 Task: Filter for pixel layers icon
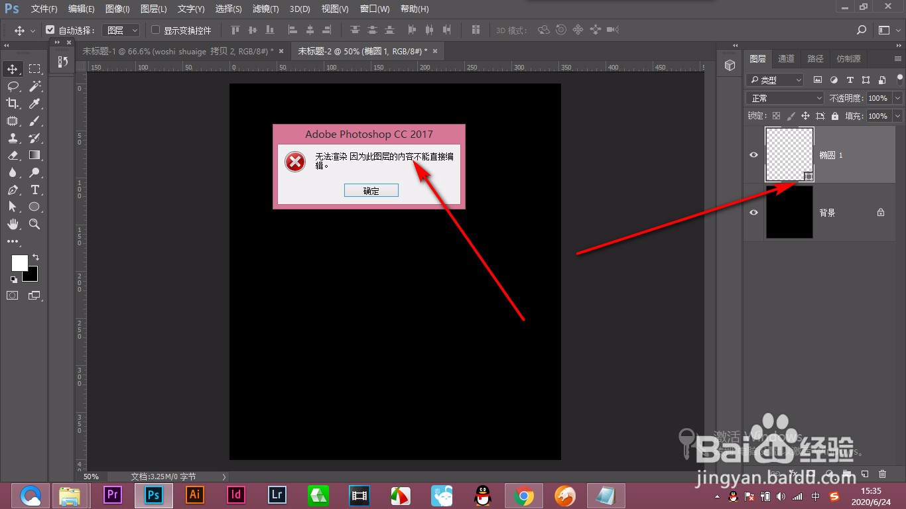(818, 80)
